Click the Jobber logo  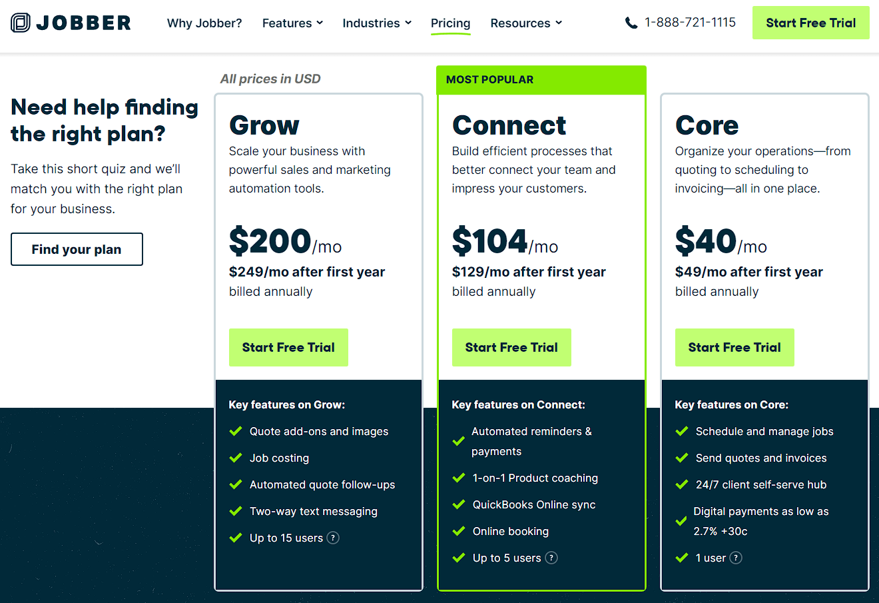pyautogui.click(x=70, y=21)
